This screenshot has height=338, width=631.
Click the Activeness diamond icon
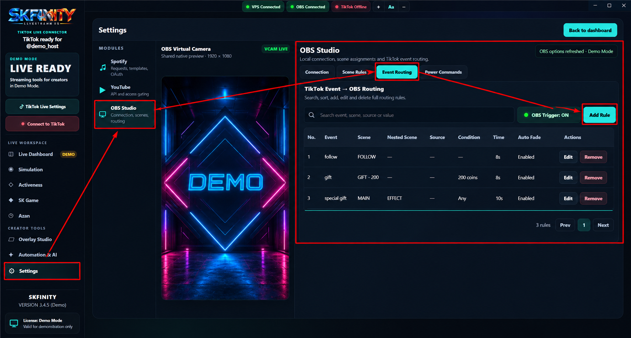pos(11,185)
